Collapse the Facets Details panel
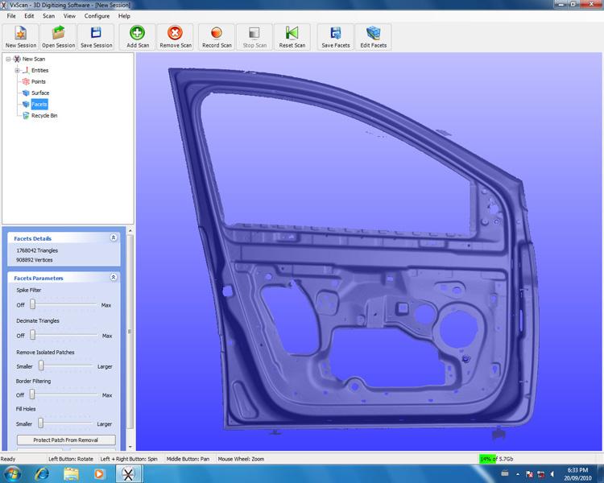The height and width of the screenshot is (483, 604). pyautogui.click(x=114, y=238)
